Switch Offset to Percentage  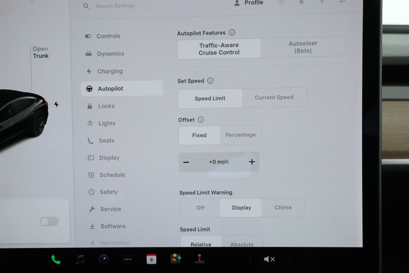(x=240, y=135)
